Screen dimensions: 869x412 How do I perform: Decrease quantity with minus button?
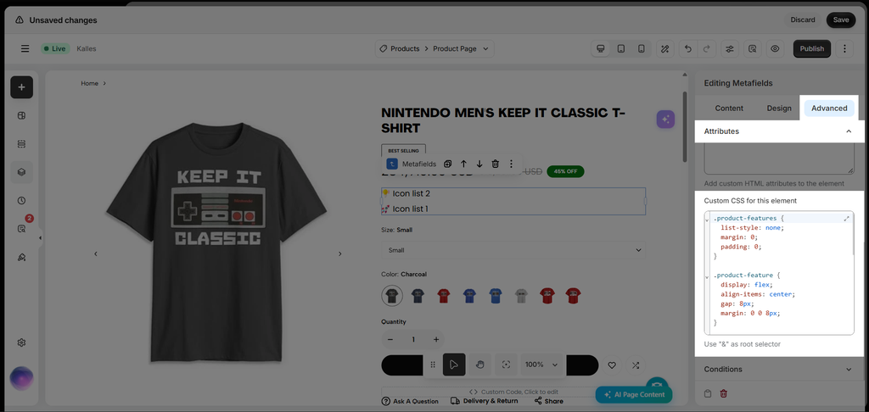390,339
